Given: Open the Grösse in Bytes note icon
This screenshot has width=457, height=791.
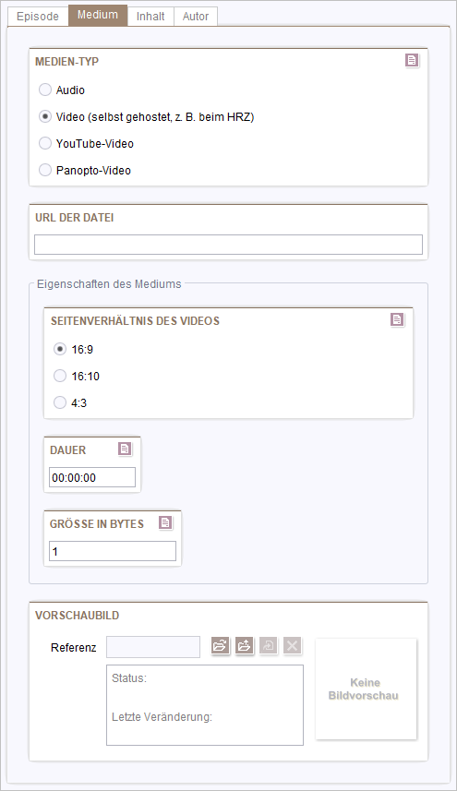Looking at the screenshot, I should 165,522.
